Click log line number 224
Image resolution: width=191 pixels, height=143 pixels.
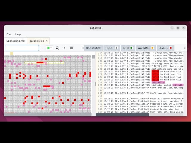(100, 71)
